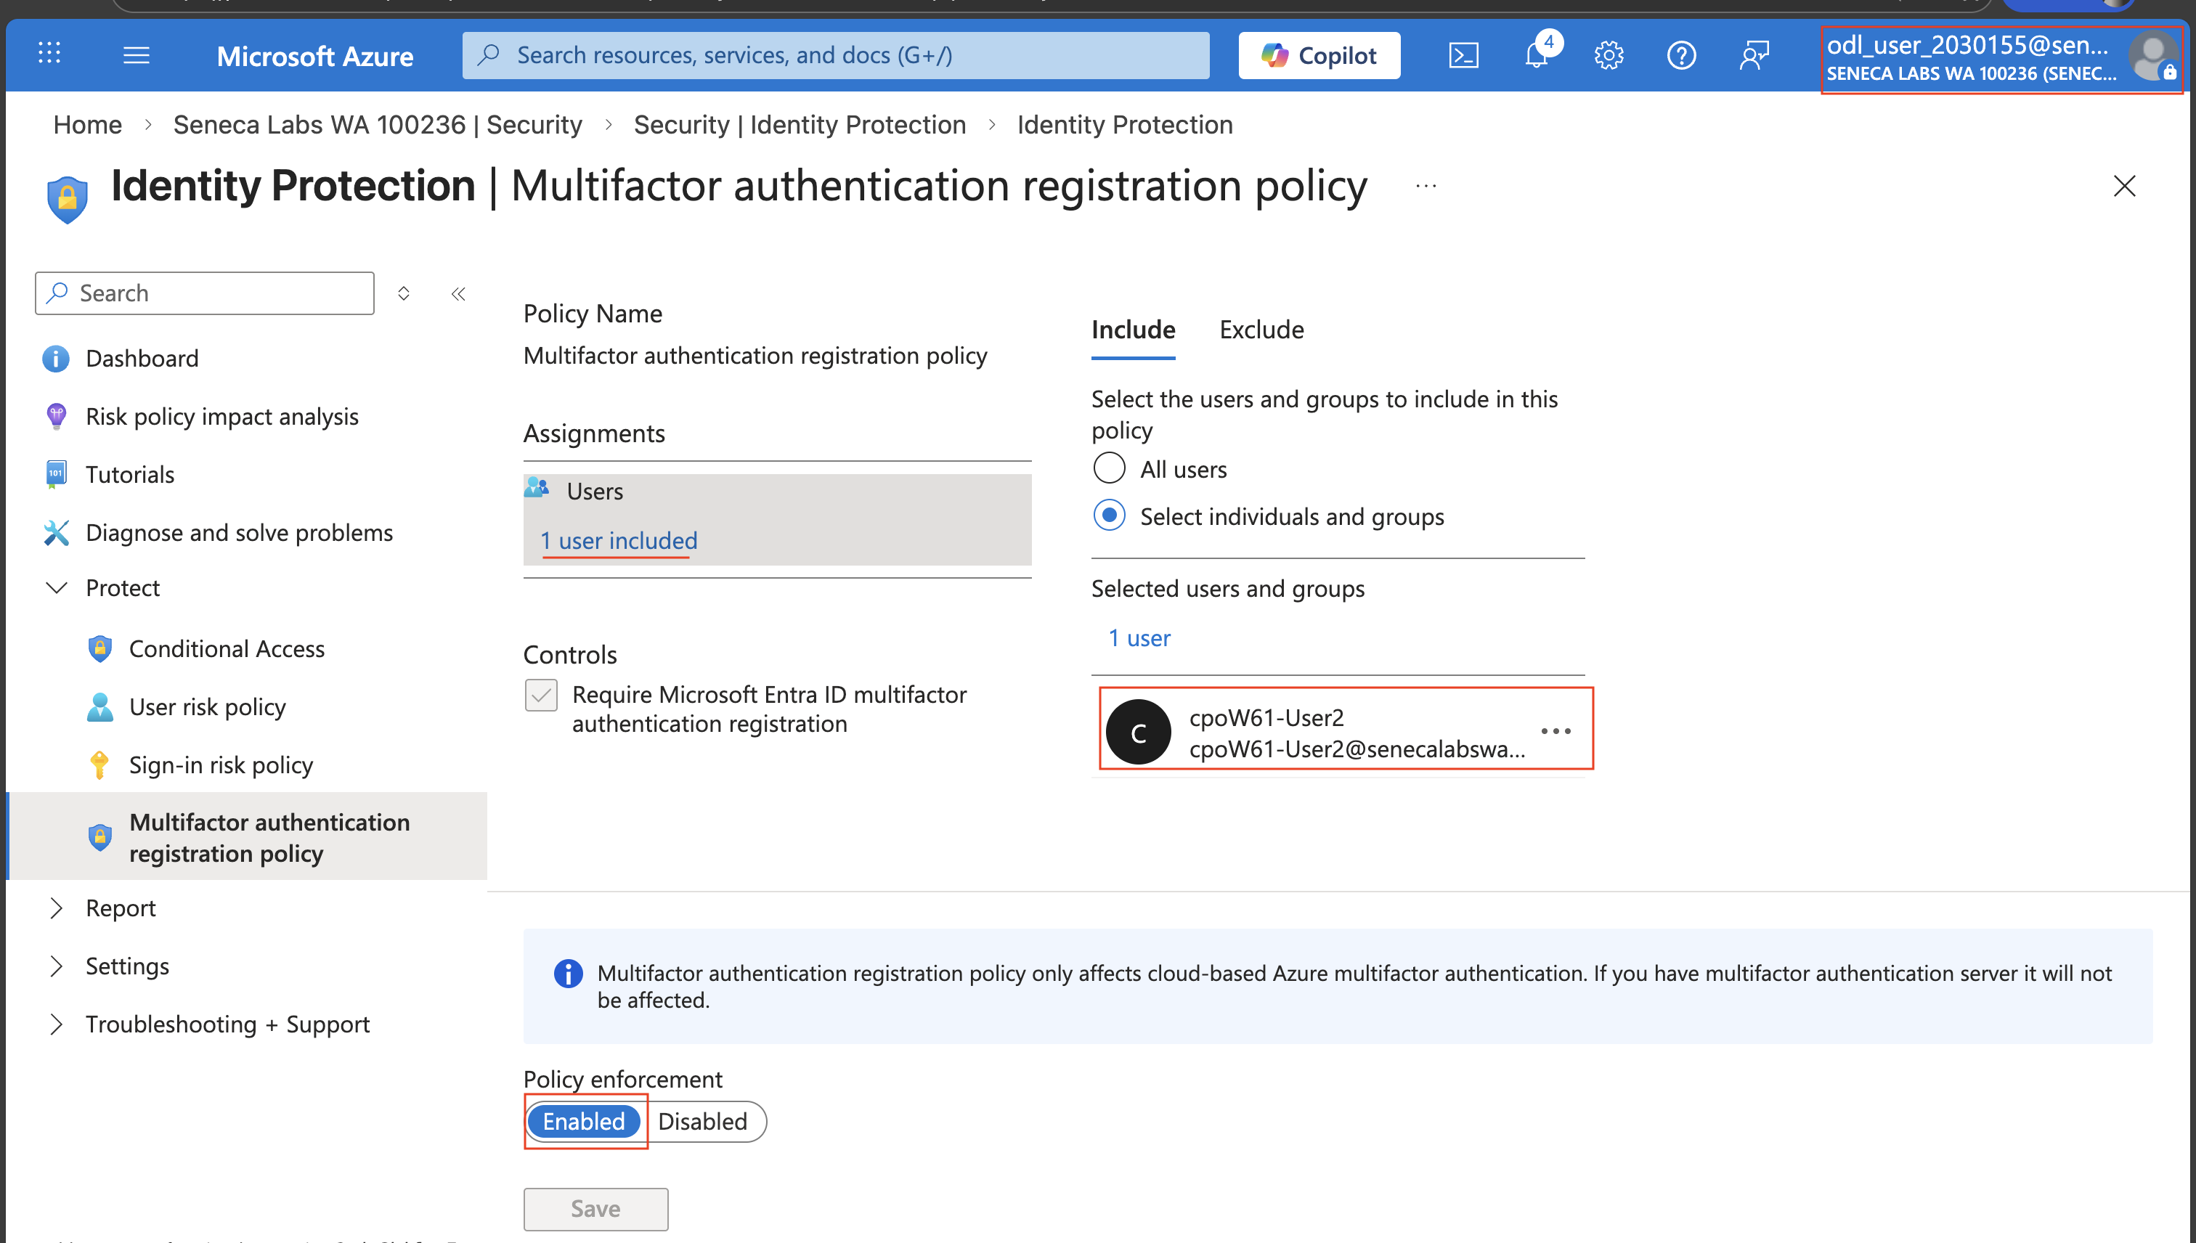Viewport: 2196px width, 1243px height.
Task: Open the Azure apps grid launcher
Action: 49,54
